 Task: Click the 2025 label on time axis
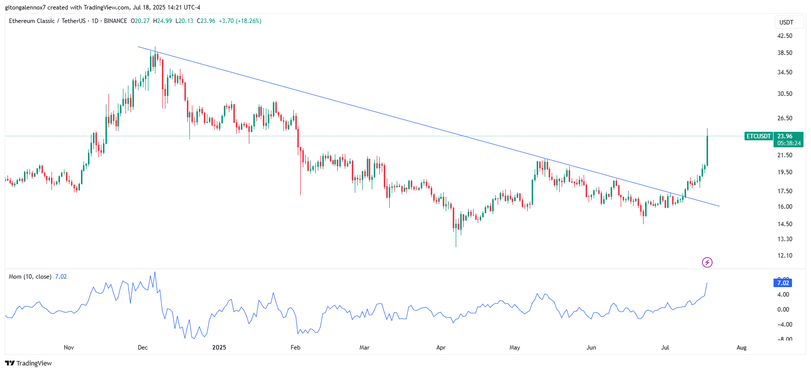point(219,348)
